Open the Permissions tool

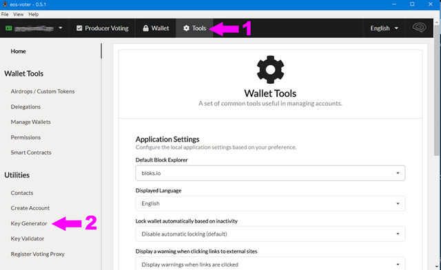(x=25, y=137)
